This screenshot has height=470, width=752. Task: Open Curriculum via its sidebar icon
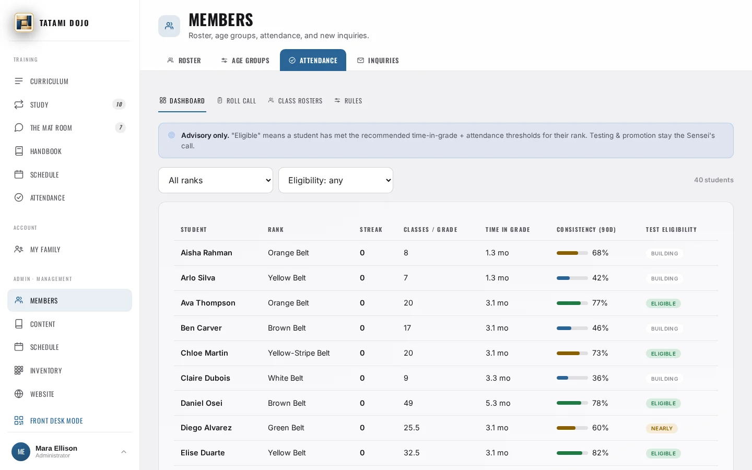(19, 81)
